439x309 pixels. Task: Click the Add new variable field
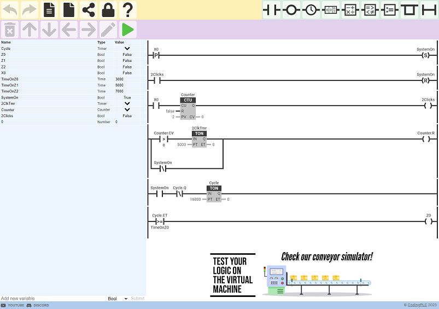click(x=53, y=299)
